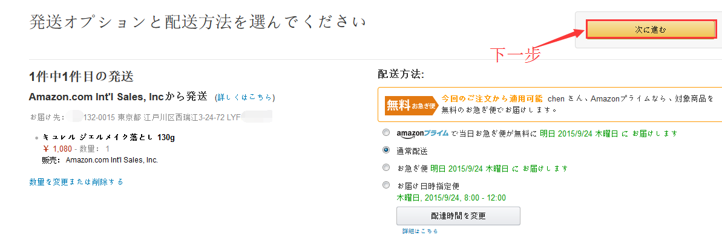722x238 pixels.
Task: Select the Amazonプライム 当日お急ぎ便 radio option
Action: point(386,133)
